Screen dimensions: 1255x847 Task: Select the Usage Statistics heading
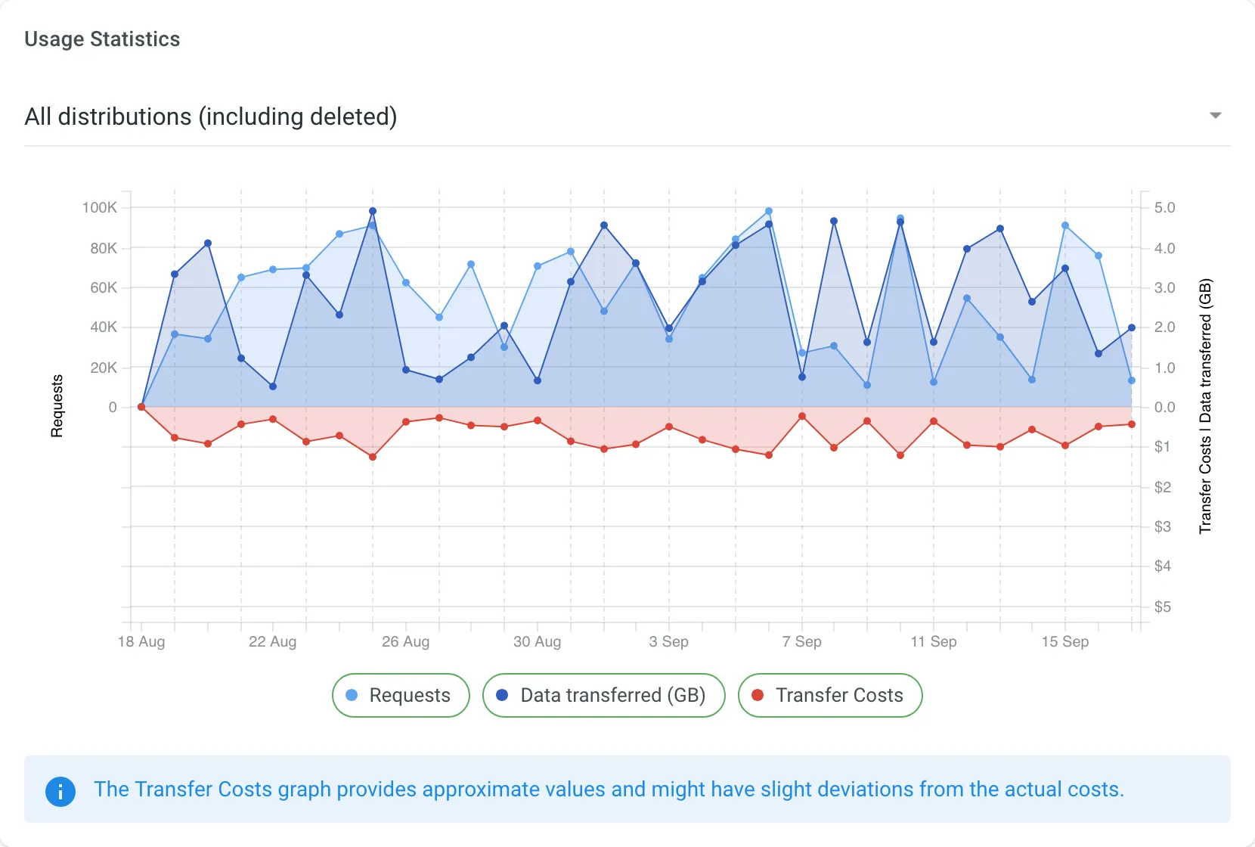click(102, 39)
